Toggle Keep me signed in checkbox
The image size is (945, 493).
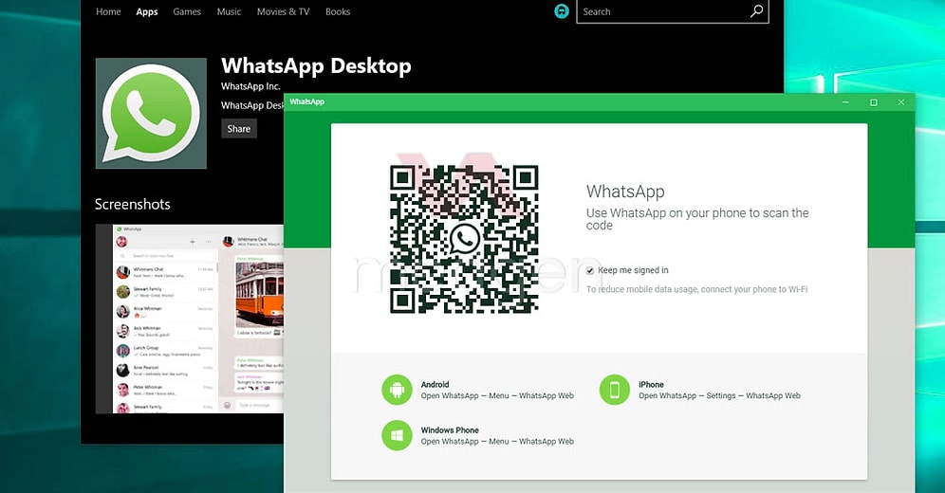click(x=590, y=270)
